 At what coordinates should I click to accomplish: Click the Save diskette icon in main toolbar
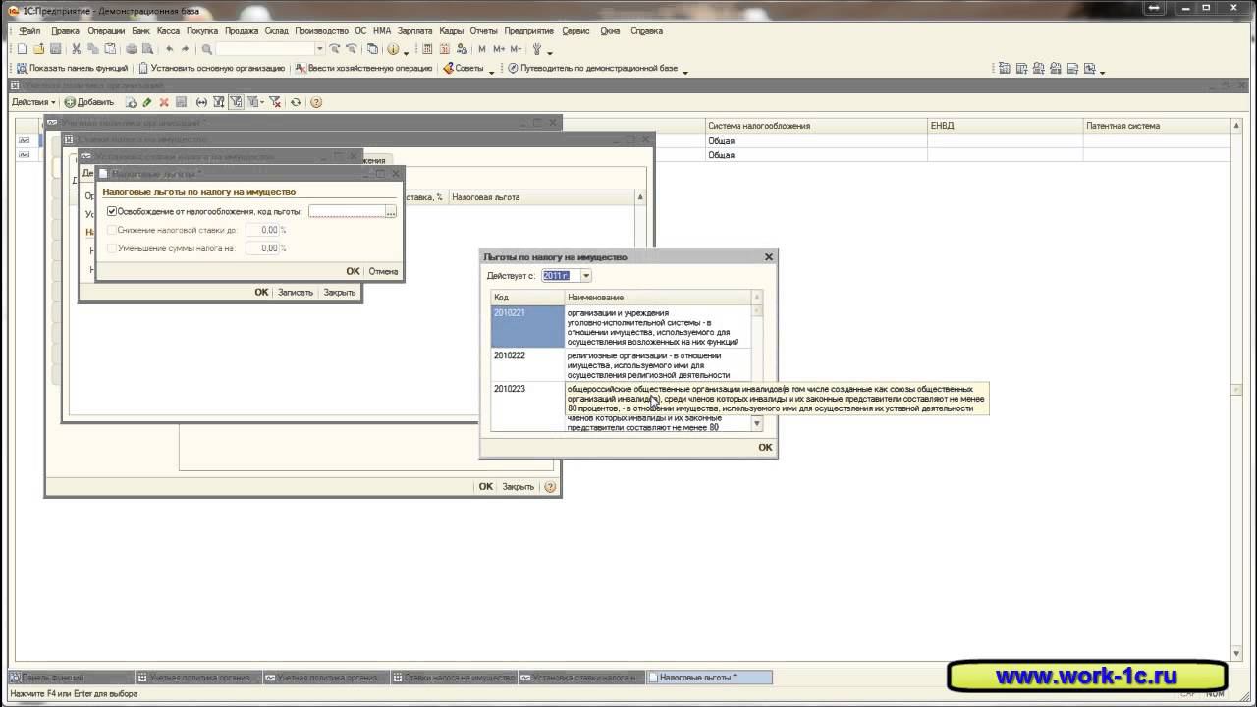[x=55, y=49]
